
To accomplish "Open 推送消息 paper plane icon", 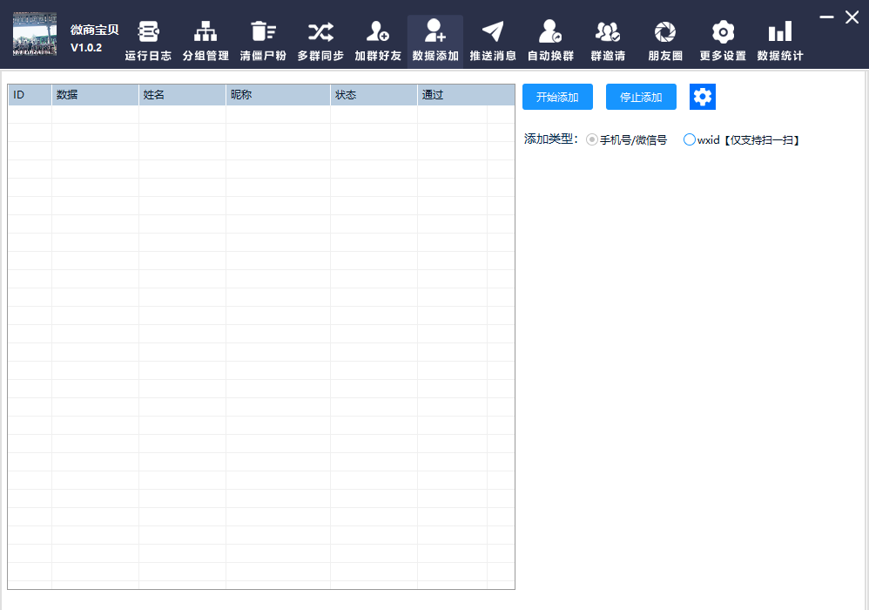I will coord(493,33).
